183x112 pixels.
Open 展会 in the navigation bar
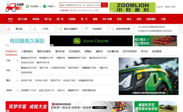click(129, 19)
